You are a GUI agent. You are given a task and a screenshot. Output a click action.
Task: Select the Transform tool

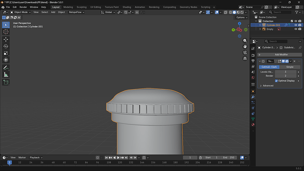6,60
